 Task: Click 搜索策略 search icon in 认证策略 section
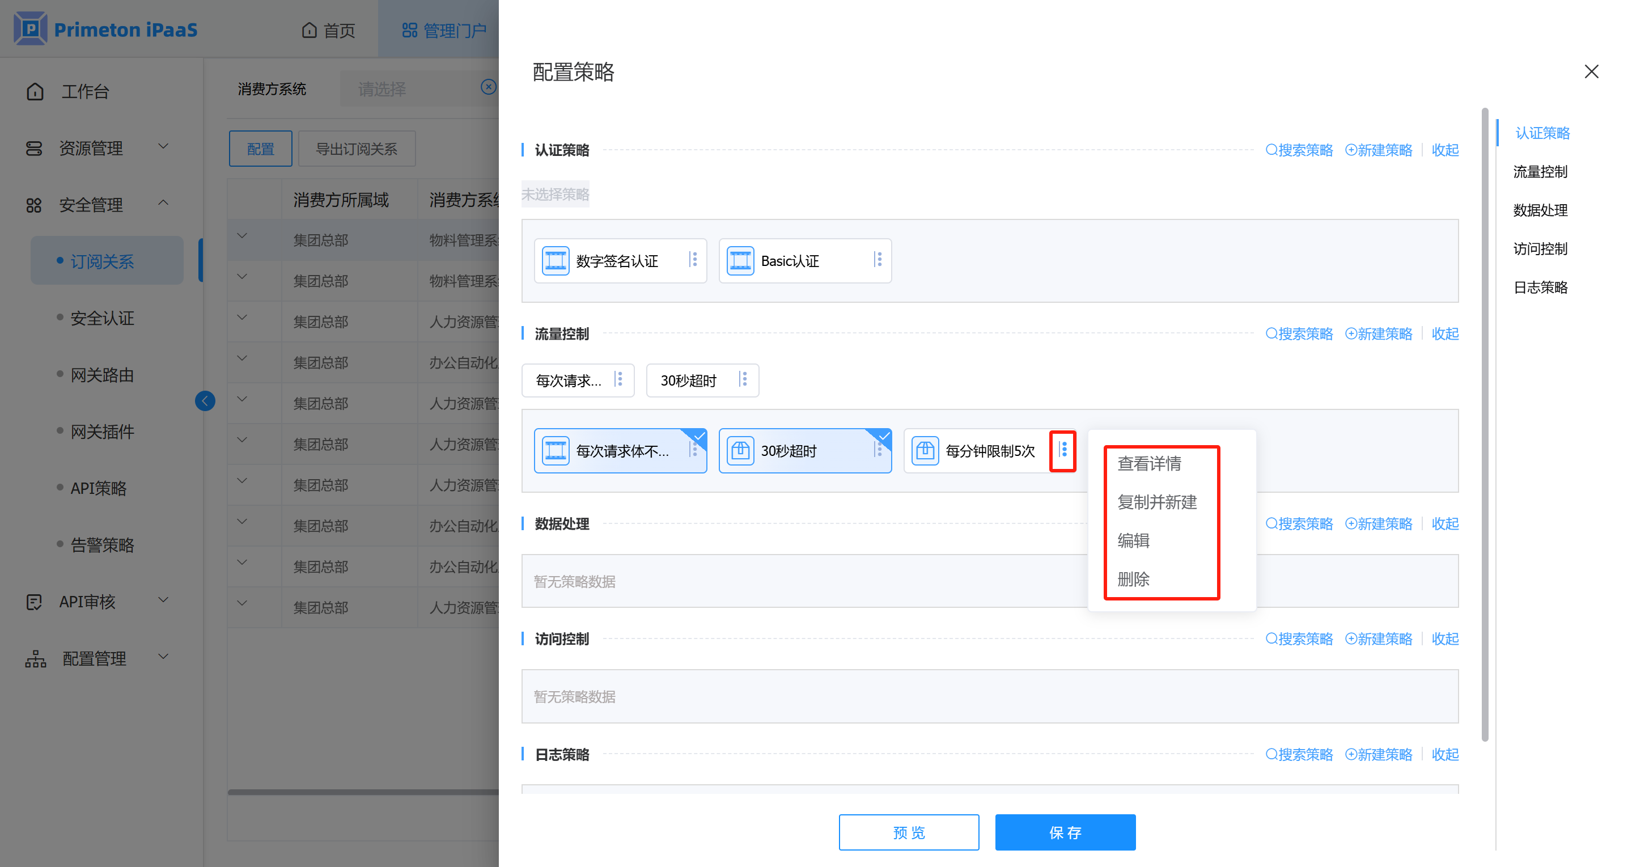point(1271,150)
